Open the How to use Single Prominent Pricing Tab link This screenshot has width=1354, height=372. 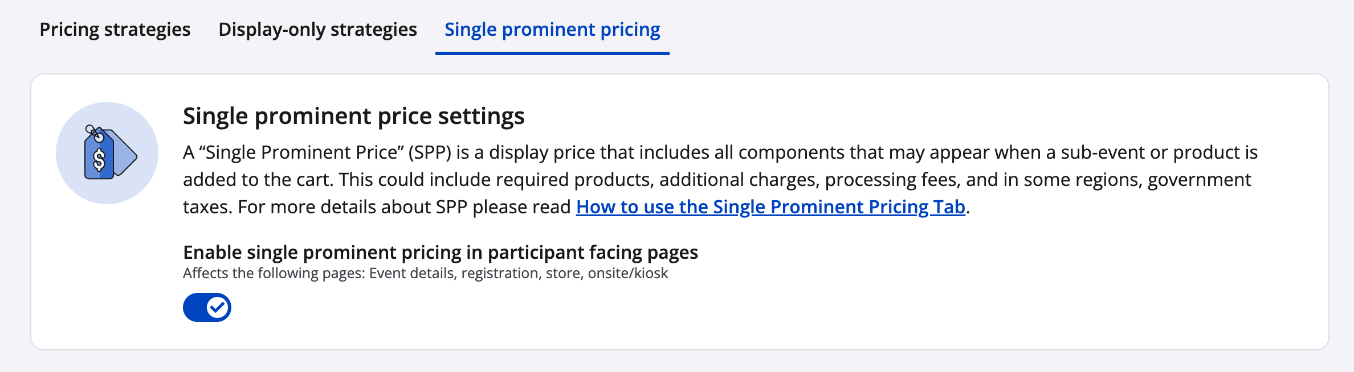click(770, 207)
